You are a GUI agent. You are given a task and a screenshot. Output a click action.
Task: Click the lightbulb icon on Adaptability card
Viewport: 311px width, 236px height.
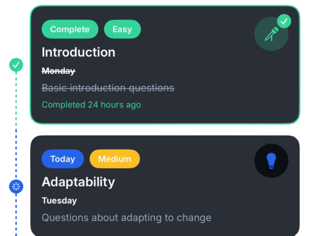point(271,161)
